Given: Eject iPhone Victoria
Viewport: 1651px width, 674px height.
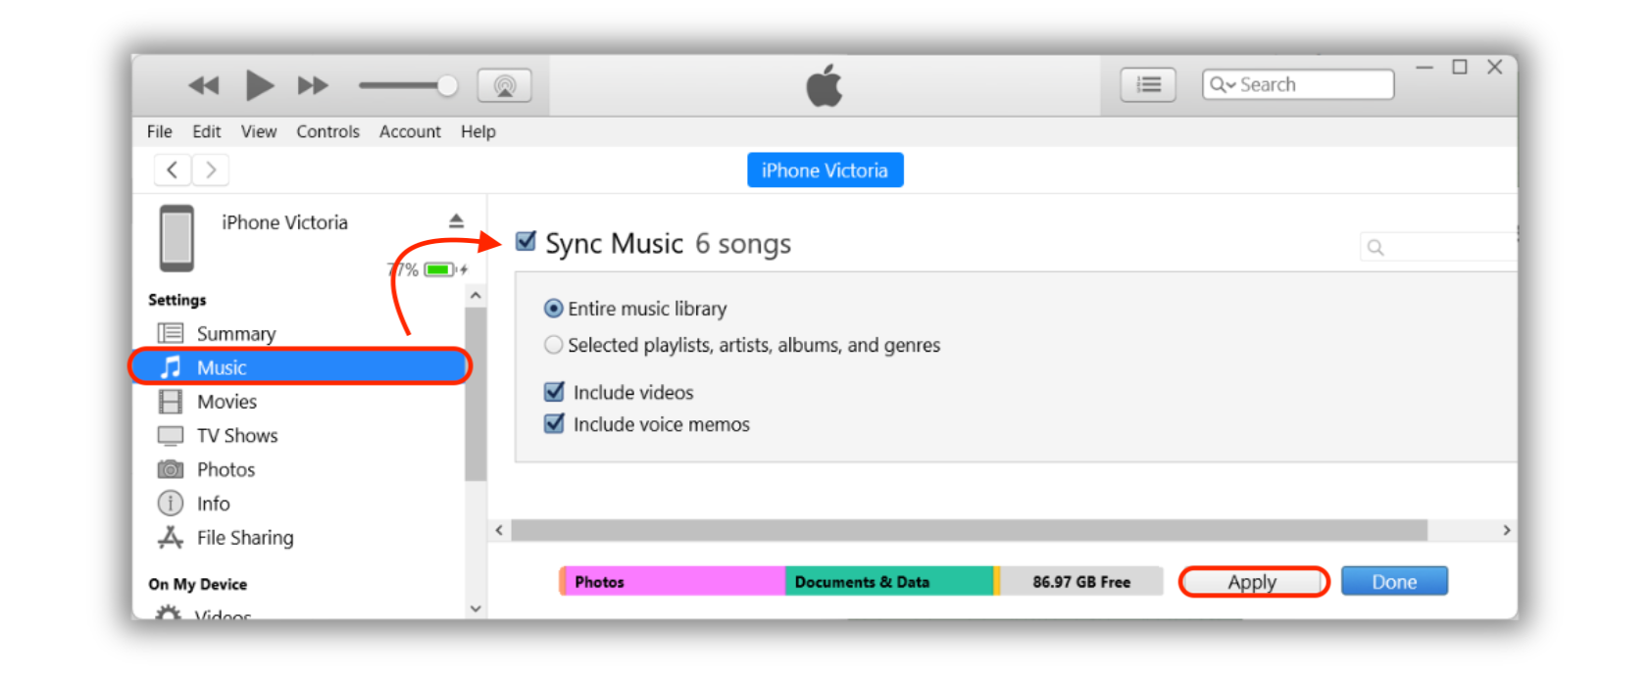Looking at the screenshot, I should tap(456, 220).
